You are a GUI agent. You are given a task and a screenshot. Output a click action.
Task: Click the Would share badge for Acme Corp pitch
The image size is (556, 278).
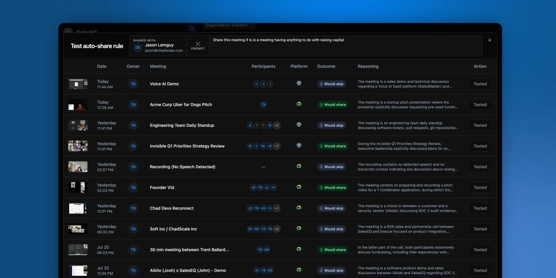pyautogui.click(x=332, y=105)
